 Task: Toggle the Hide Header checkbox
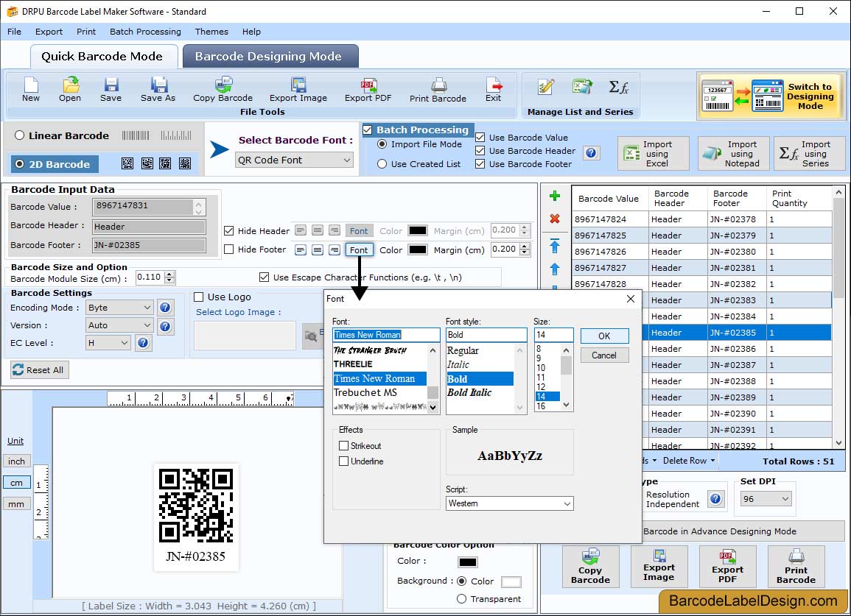pos(229,231)
